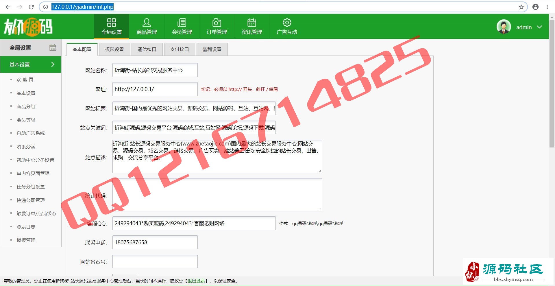Click the admin avatar picture

point(504,27)
